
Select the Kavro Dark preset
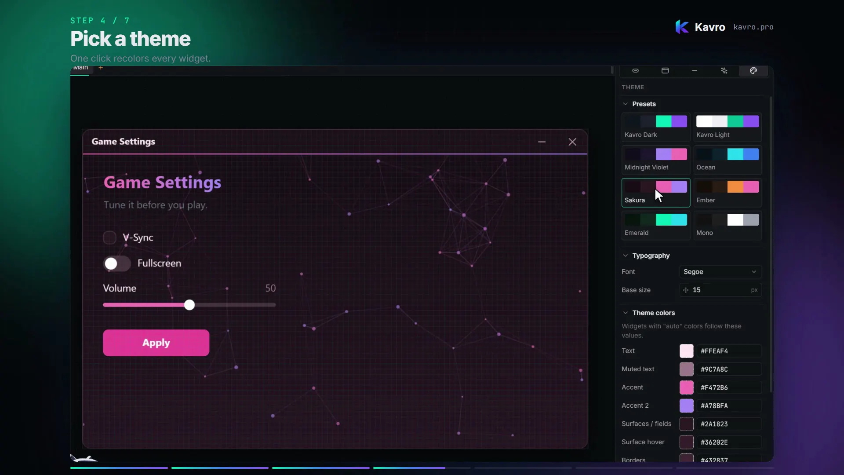656,127
